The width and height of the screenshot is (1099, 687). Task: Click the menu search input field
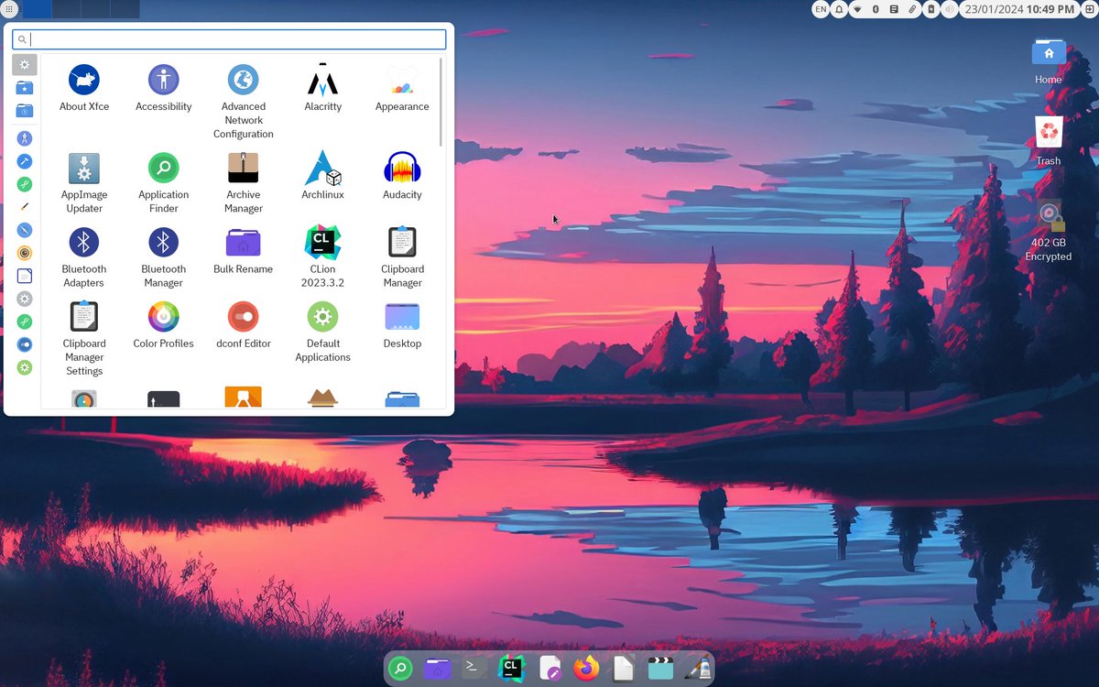230,39
